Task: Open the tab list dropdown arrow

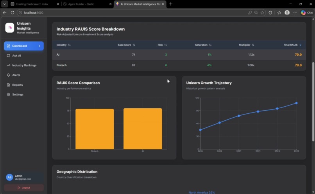Action: click(x=4, y=4)
